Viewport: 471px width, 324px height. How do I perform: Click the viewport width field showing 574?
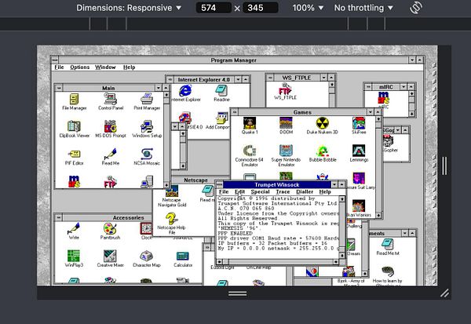click(x=214, y=8)
